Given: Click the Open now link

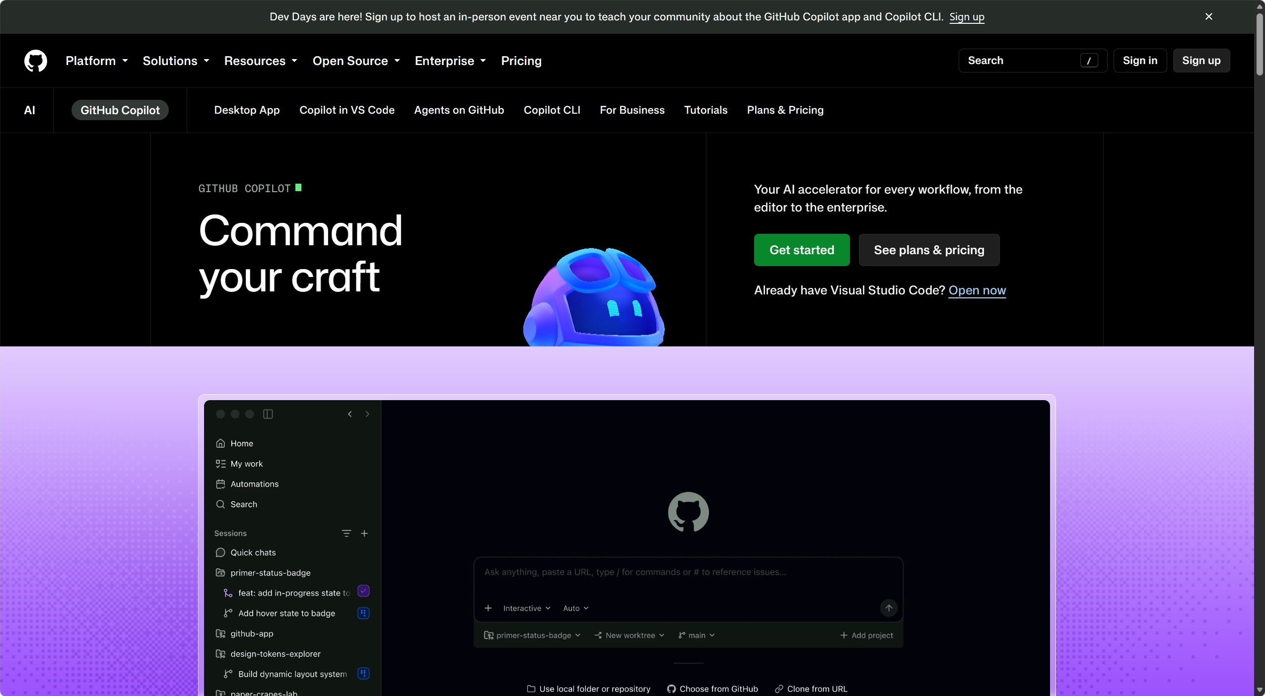Looking at the screenshot, I should pyautogui.click(x=977, y=290).
